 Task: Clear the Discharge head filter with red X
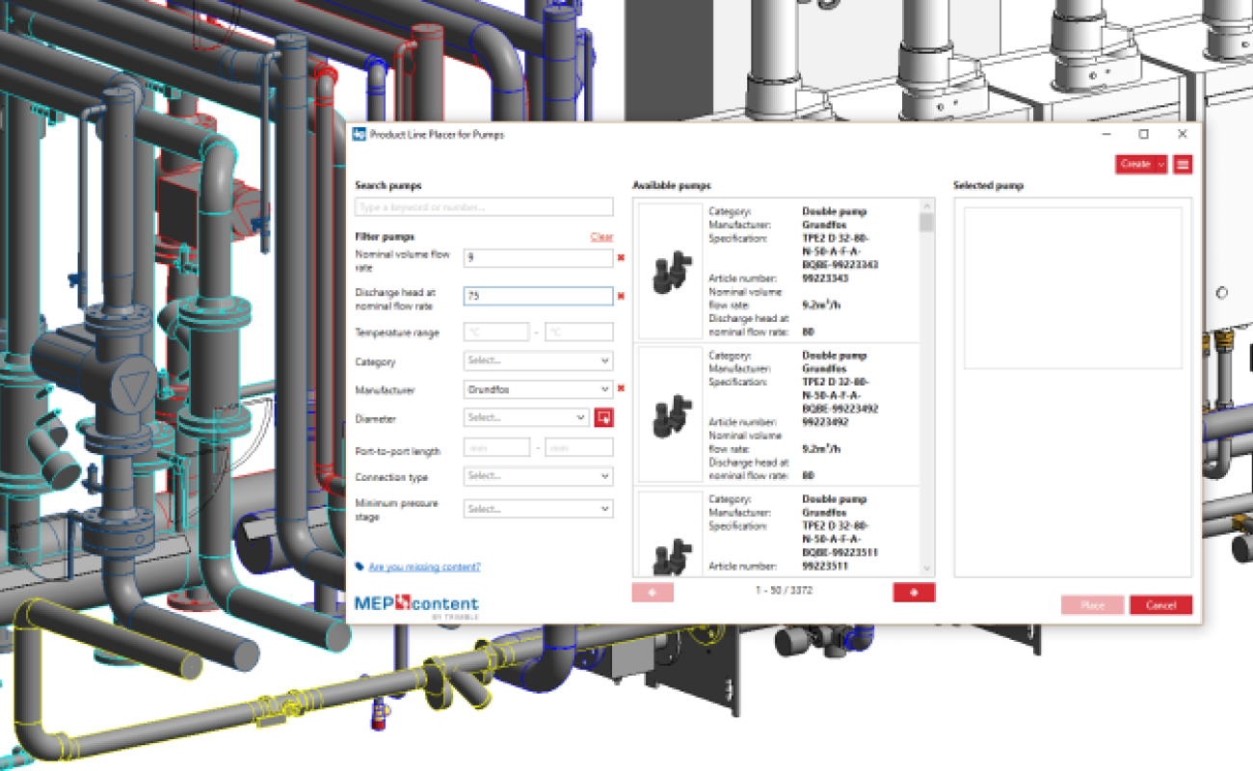click(621, 296)
